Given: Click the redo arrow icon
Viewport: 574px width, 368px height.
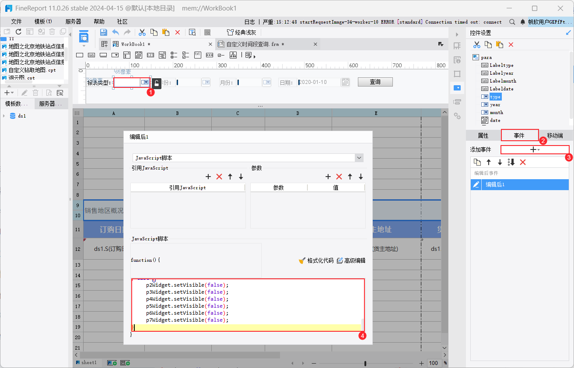Looking at the screenshot, I should 127,32.
